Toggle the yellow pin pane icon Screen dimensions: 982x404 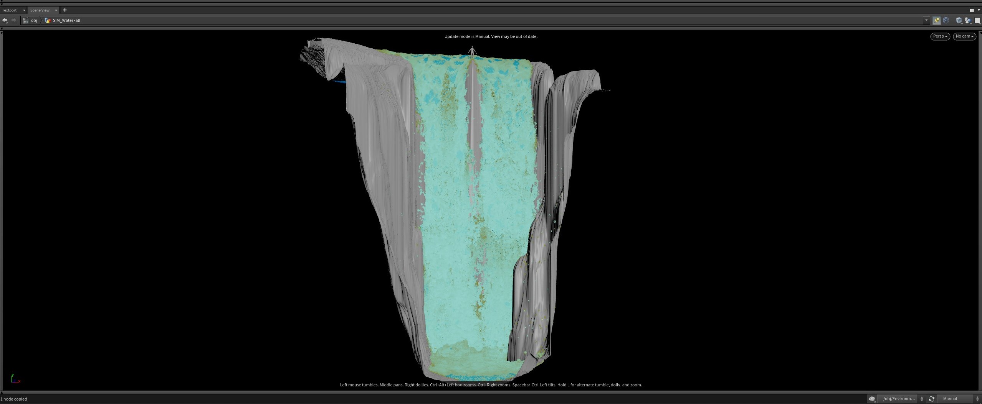coord(937,21)
